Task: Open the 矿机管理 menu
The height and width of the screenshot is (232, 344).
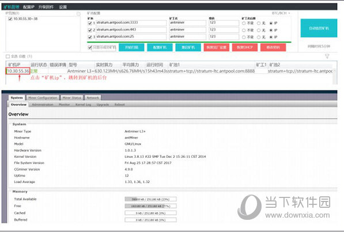Action: [x=12, y=7]
